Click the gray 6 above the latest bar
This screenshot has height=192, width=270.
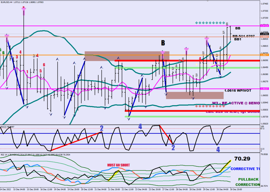[227, 24]
